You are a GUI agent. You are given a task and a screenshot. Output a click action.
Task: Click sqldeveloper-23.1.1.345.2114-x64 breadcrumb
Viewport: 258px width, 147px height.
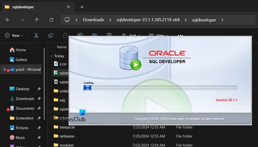148,20
